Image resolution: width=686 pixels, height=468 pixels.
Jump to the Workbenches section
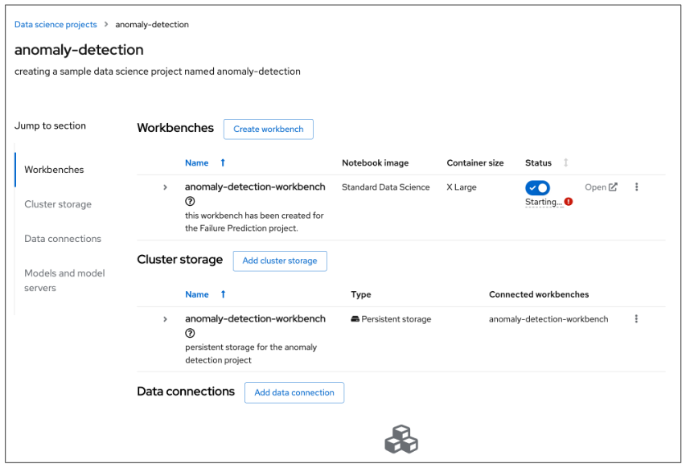point(54,170)
